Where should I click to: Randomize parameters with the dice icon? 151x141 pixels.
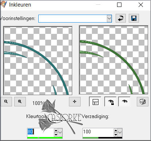[143, 102]
